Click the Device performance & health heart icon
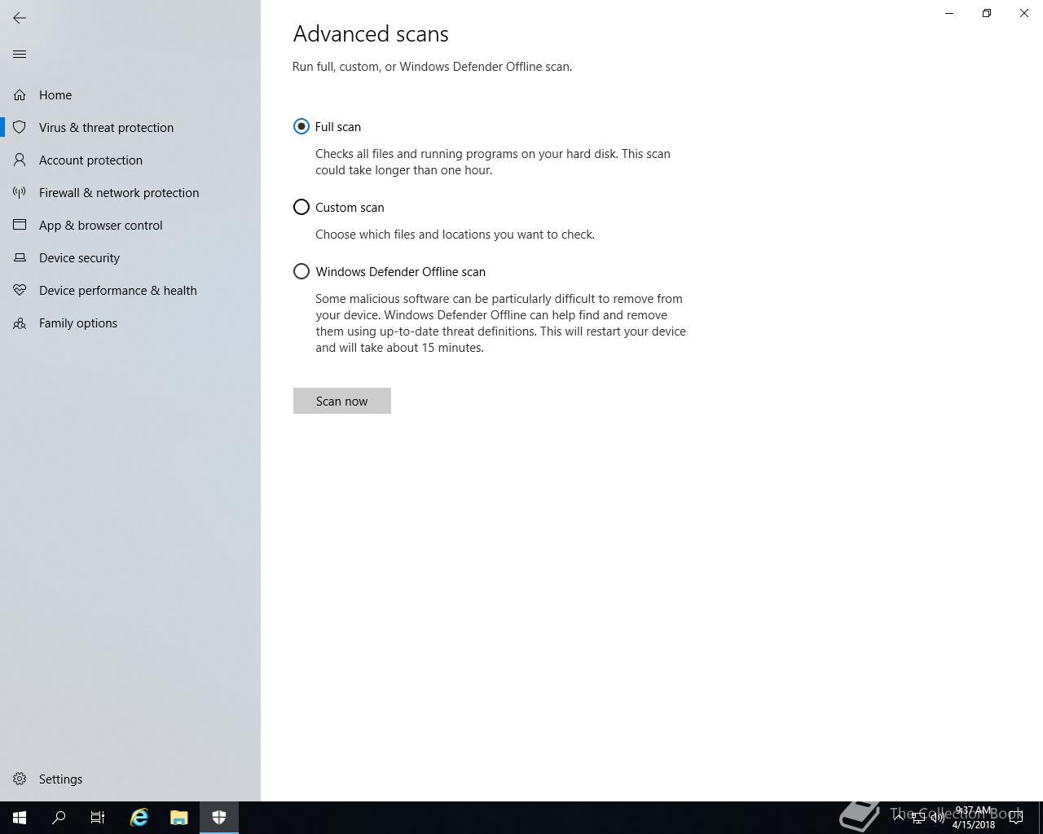This screenshot has width=1043, height=834. (x=20, y=291)
